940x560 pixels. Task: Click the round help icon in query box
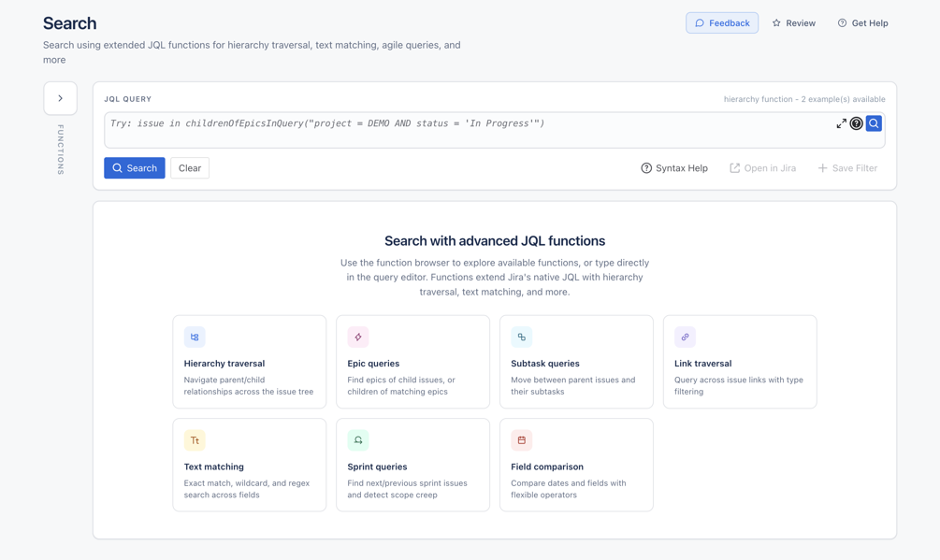(x=856, y=123)
